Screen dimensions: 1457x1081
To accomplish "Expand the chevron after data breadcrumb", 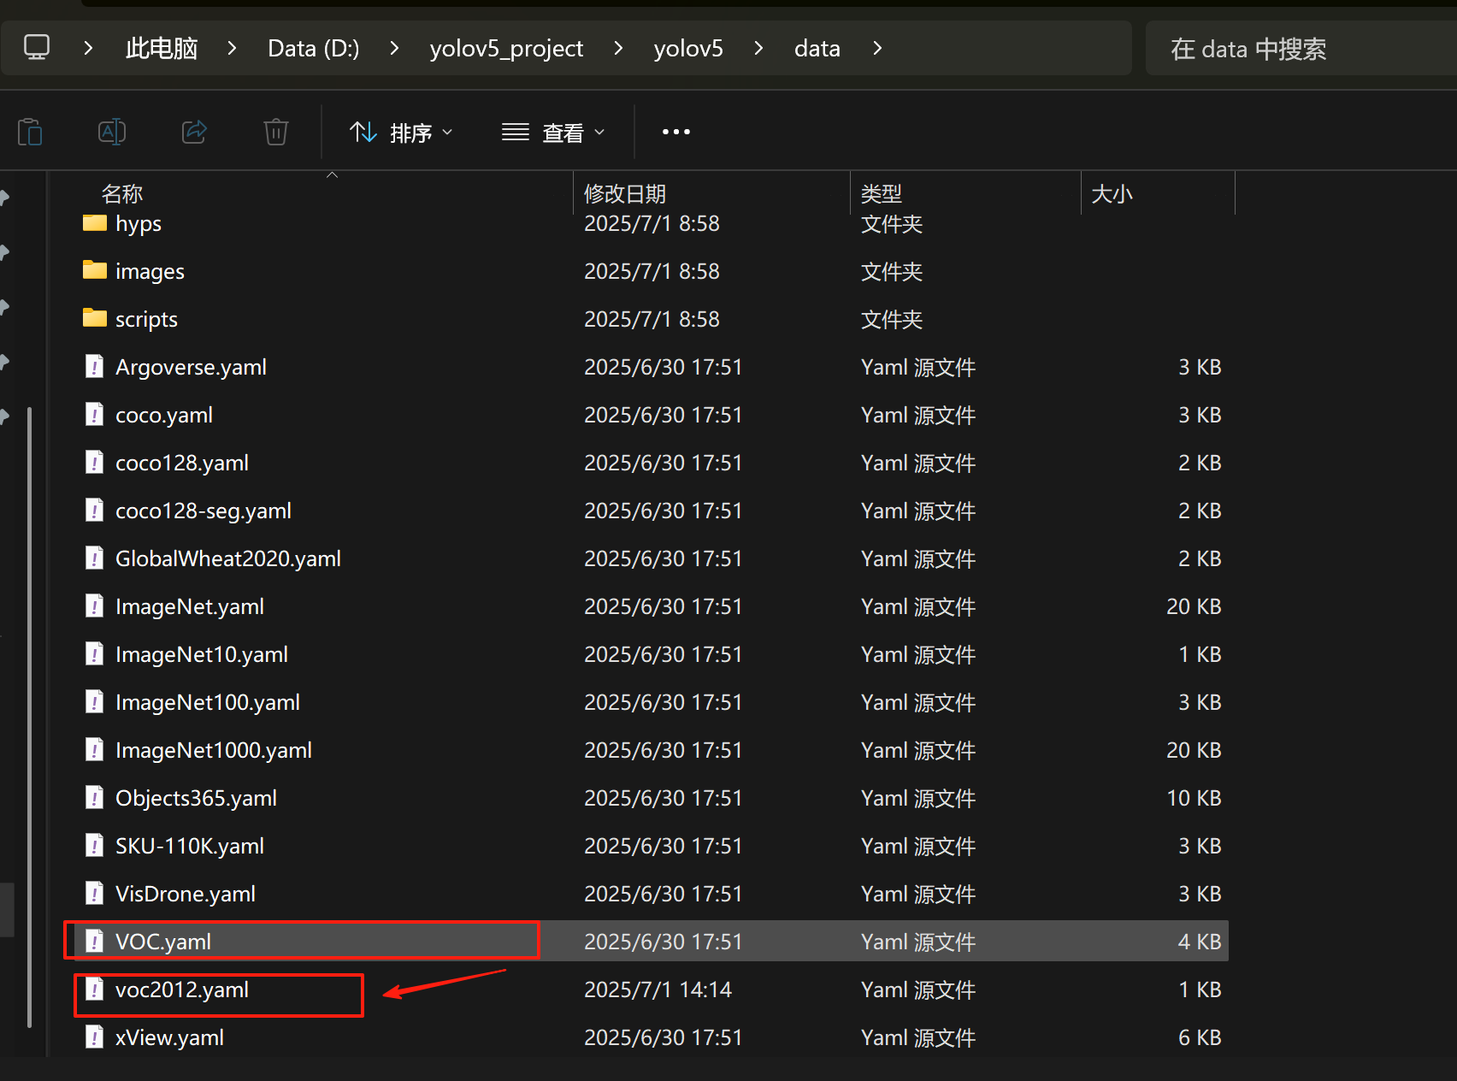I will pos(877,48).
